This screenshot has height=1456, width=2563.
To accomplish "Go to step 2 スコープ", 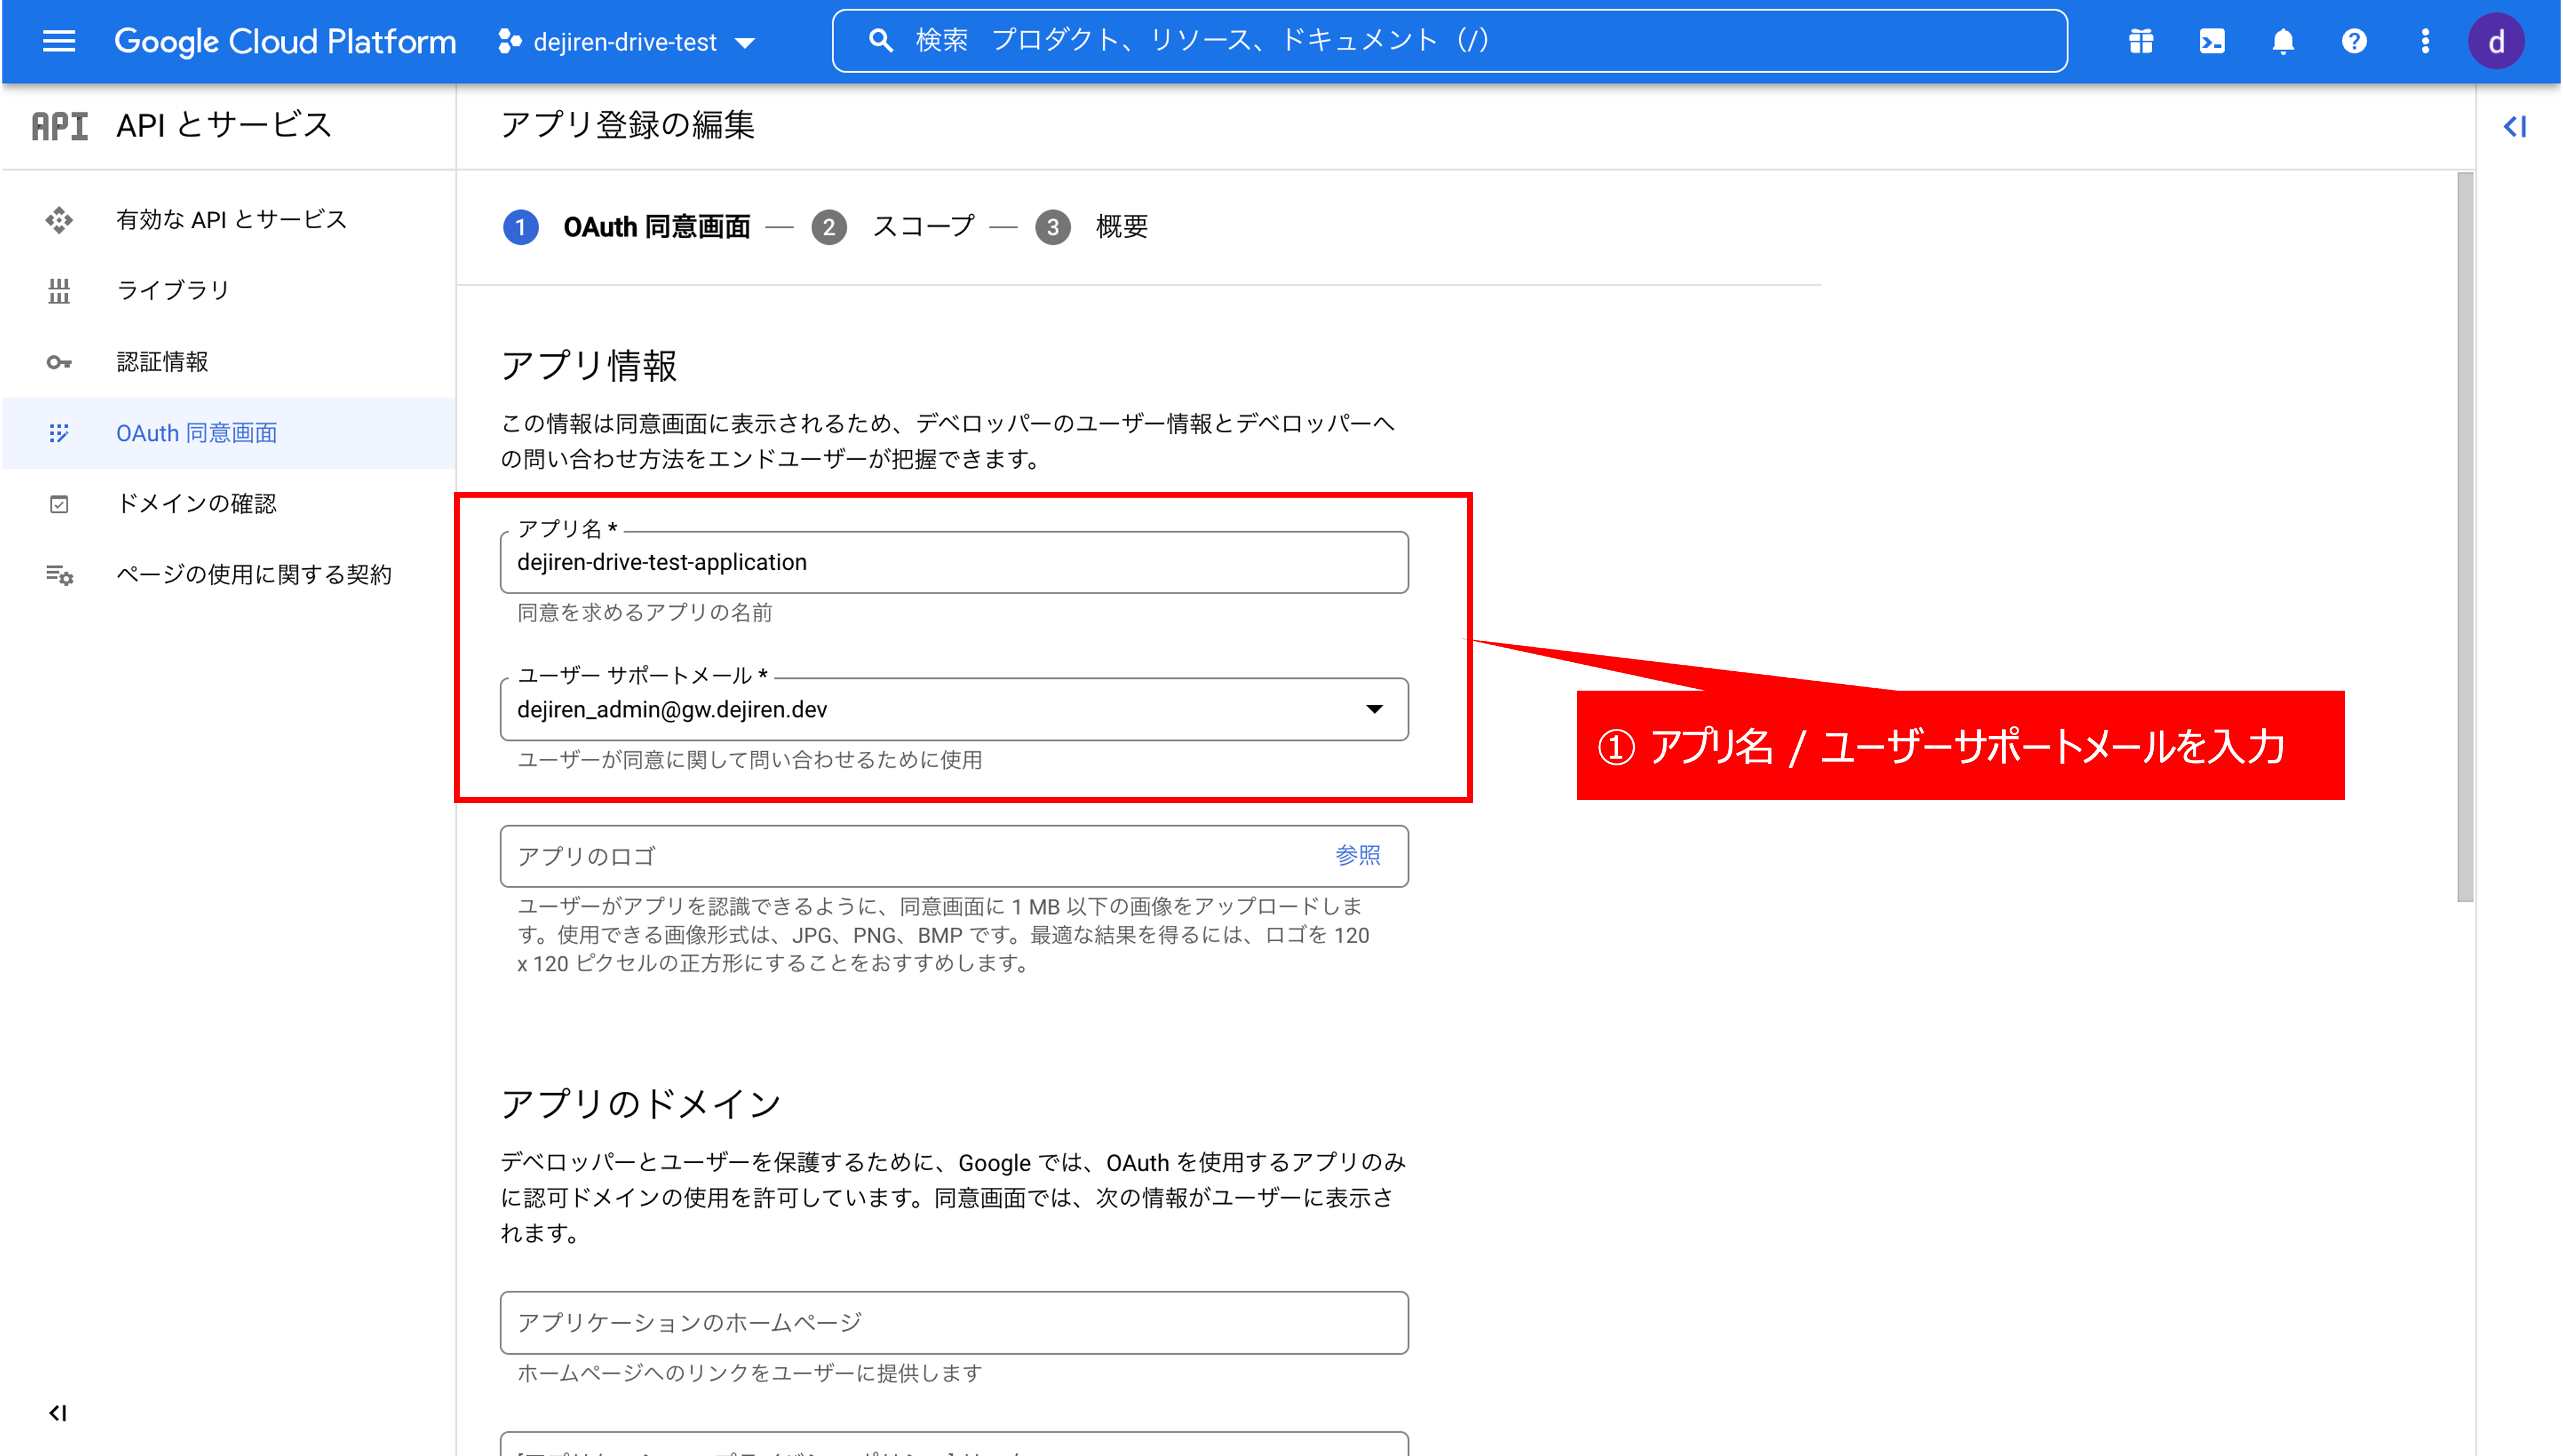I will 894,227.
